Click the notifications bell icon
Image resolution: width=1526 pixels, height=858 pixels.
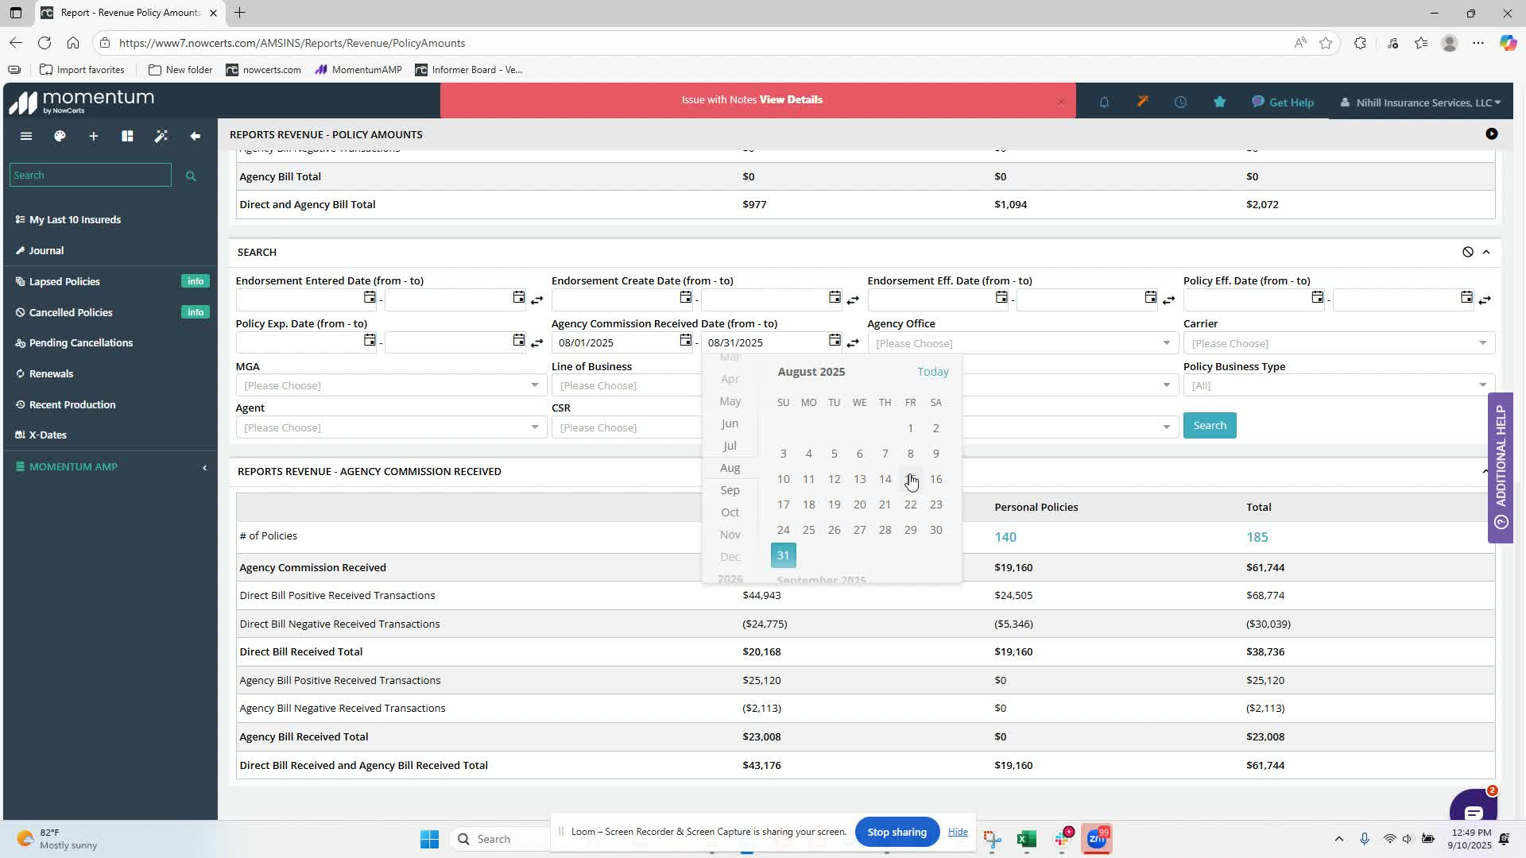[1104, 102]
